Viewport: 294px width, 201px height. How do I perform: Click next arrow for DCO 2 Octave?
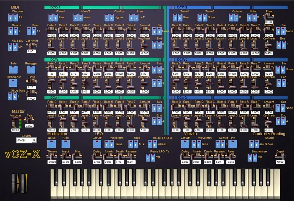(236, 18)
